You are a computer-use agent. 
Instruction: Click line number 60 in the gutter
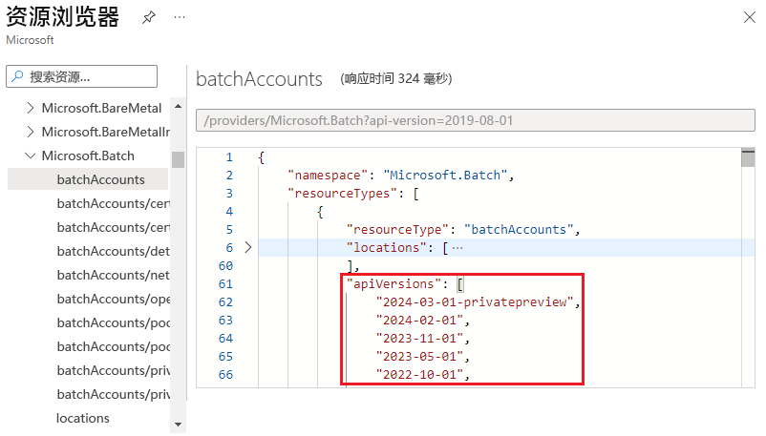(x=225, y=265)
